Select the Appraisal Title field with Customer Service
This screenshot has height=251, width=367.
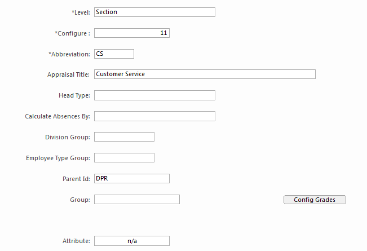tap(204, 74)
